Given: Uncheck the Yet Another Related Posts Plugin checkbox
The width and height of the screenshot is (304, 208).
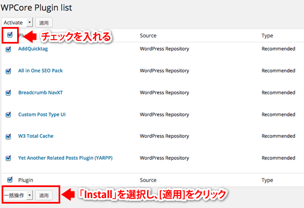Looking at the screenshot, I should [8, 158].
